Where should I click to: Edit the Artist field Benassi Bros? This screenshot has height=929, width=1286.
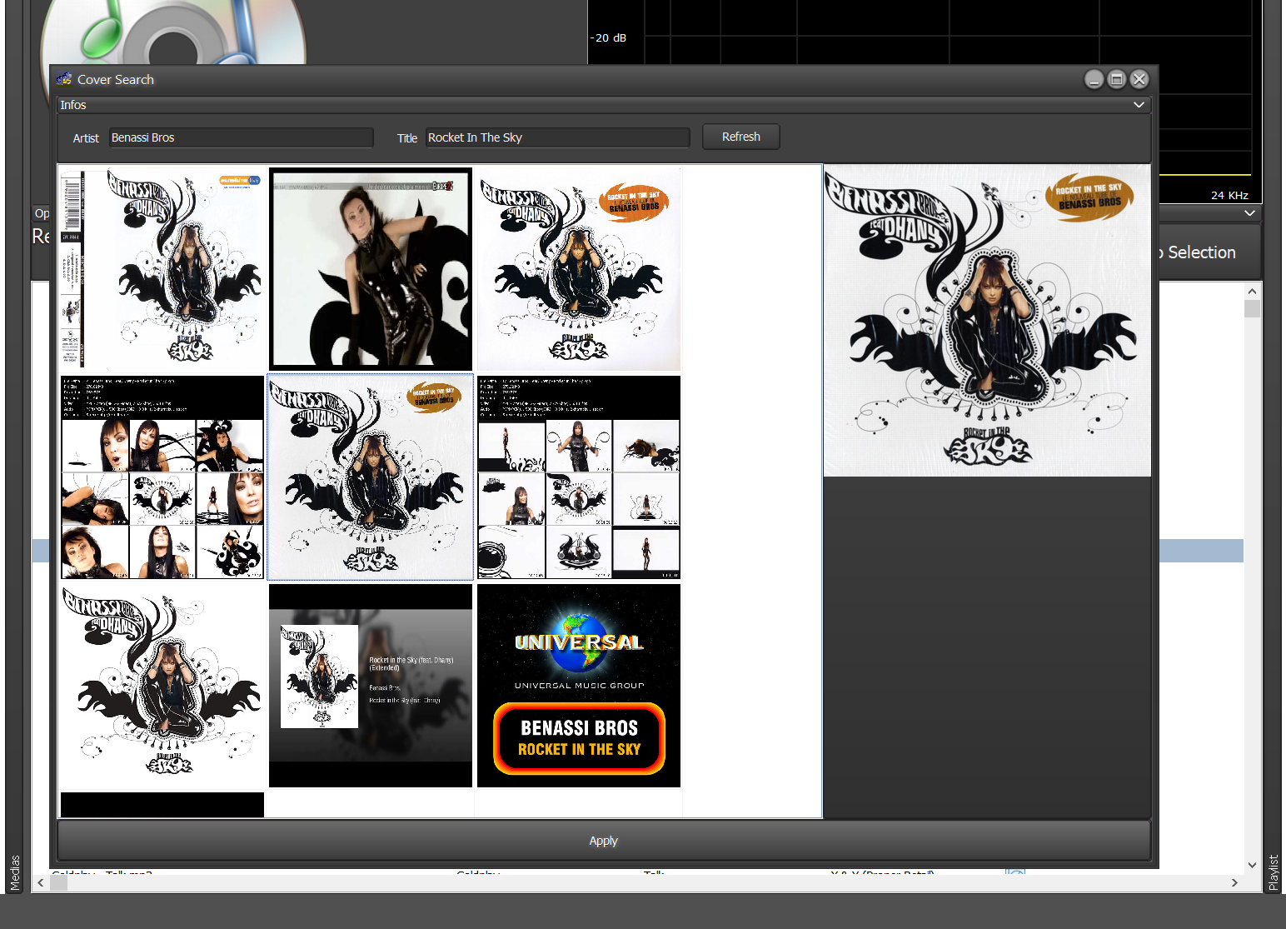pos(241,137)
